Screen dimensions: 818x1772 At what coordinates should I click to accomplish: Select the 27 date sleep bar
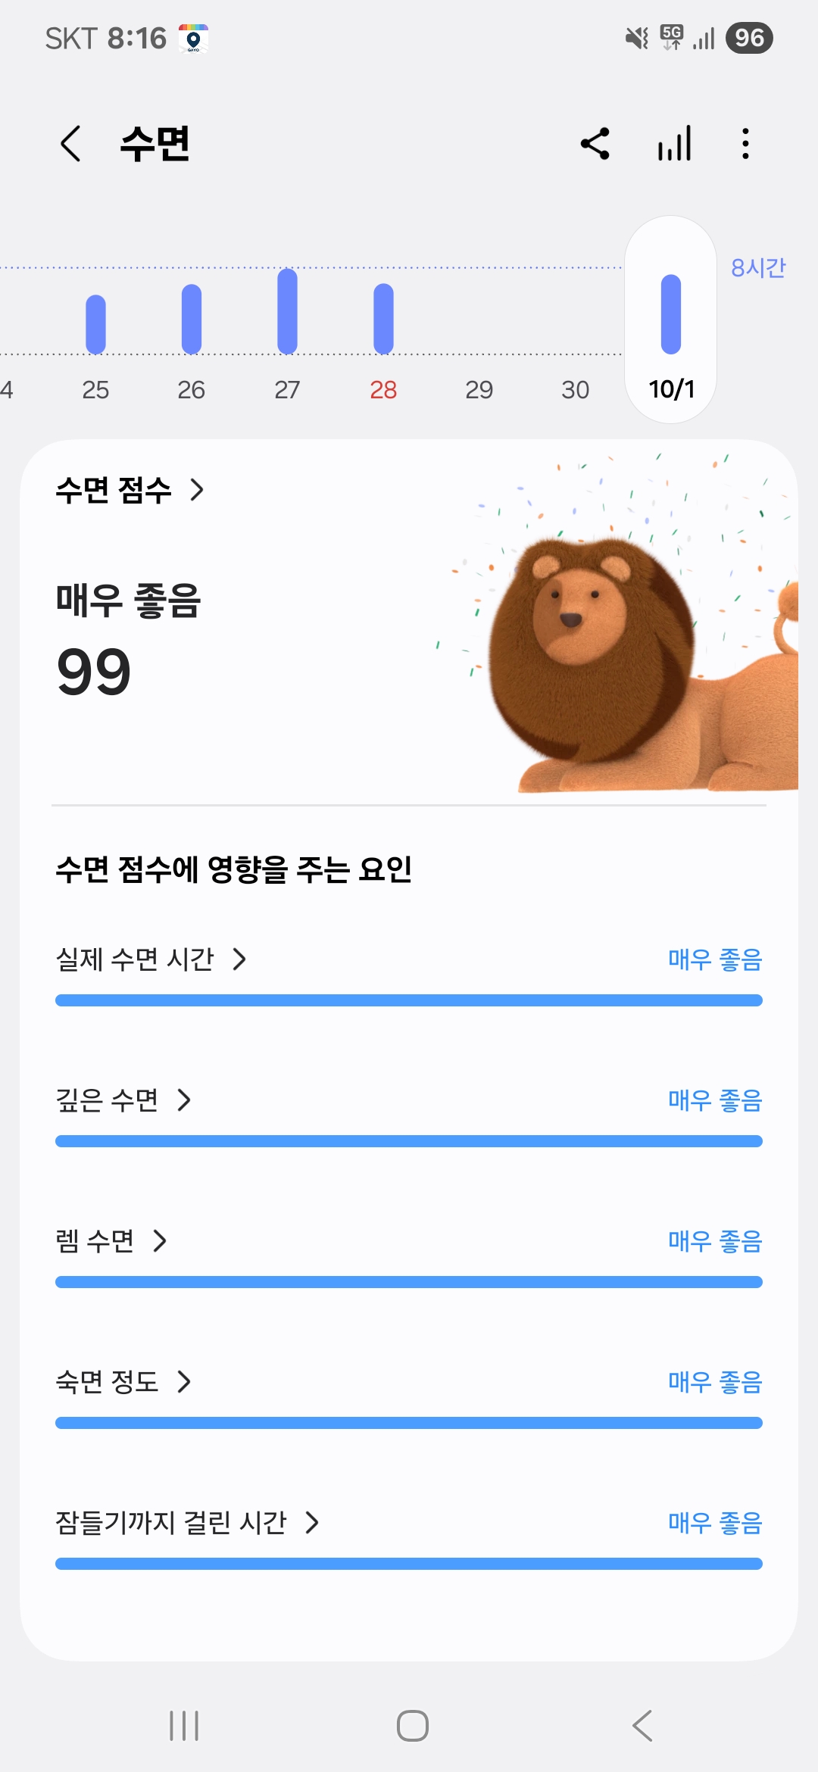pos(287,311)
